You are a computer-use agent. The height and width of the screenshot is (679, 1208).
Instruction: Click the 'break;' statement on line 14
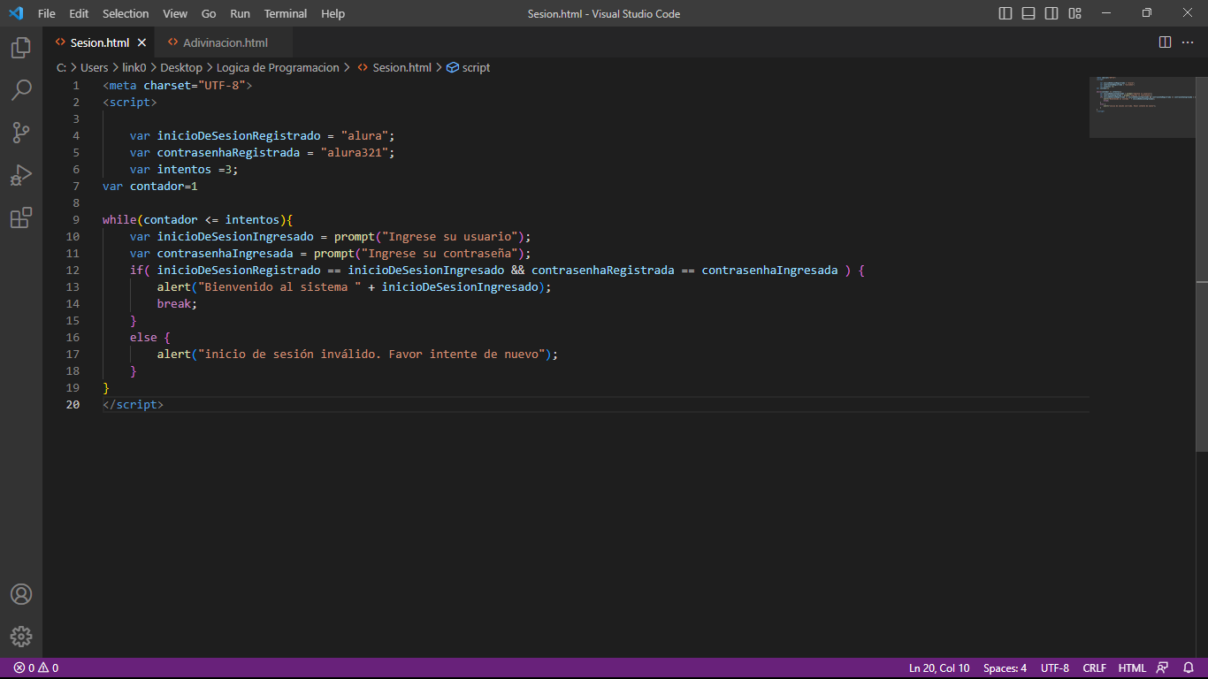(178, 303)
